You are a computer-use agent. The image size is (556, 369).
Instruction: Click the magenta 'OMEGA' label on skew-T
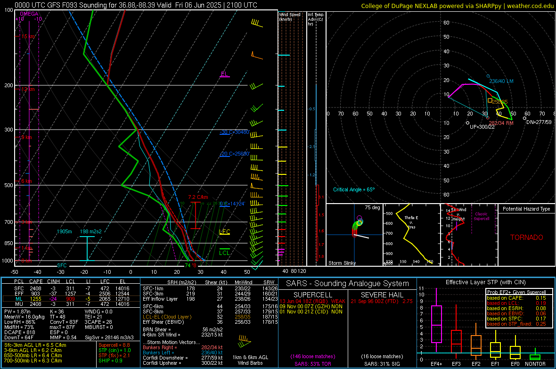point(29,14)
